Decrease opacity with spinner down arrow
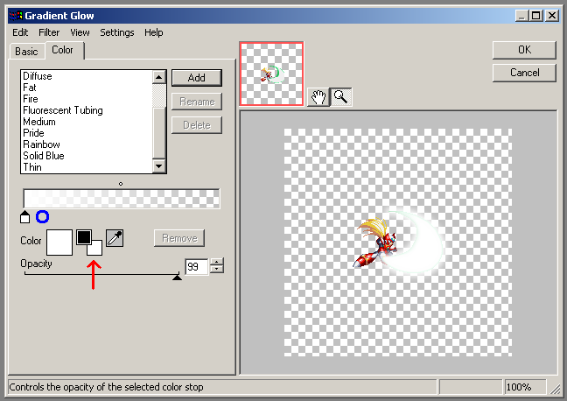The height and width of the screenshot is (401, 567). click(x=217, y=270)
